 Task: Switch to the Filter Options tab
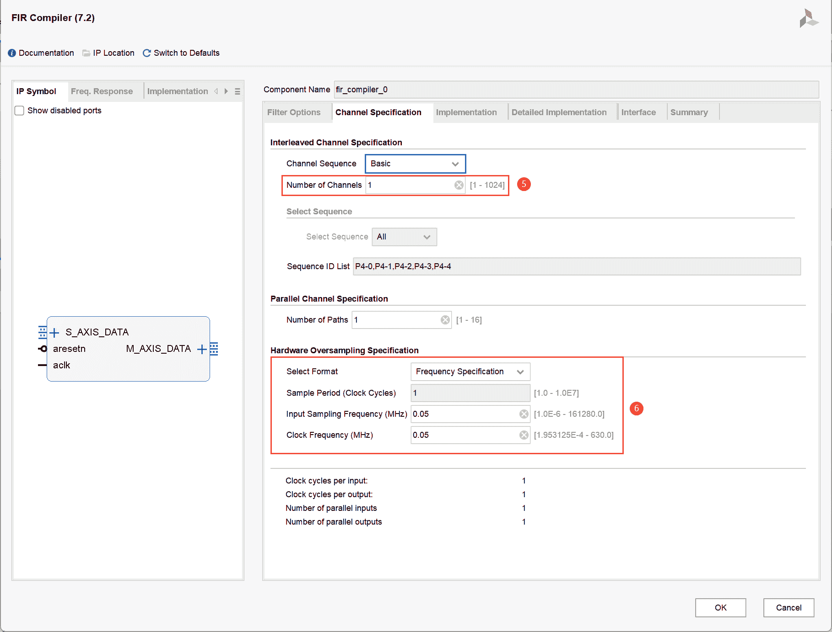coord(294,112)
